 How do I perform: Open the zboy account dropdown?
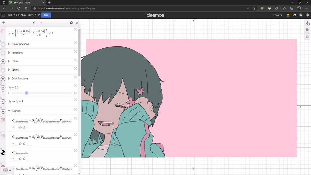(278, 15)
